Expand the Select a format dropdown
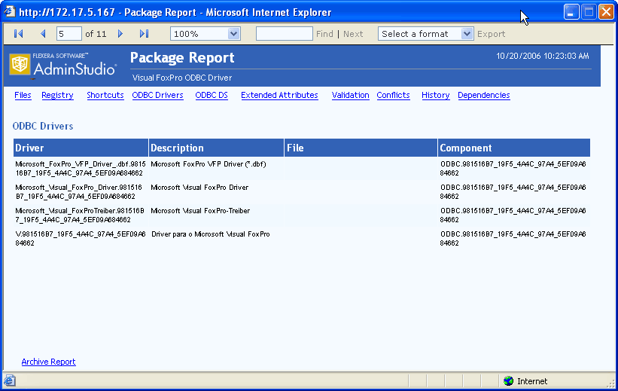 click(467, 34)
